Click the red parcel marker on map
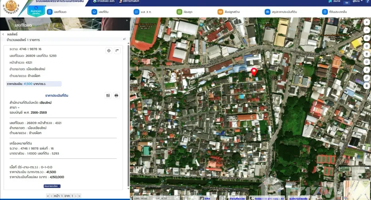The image size is (371, 200). 254,72
